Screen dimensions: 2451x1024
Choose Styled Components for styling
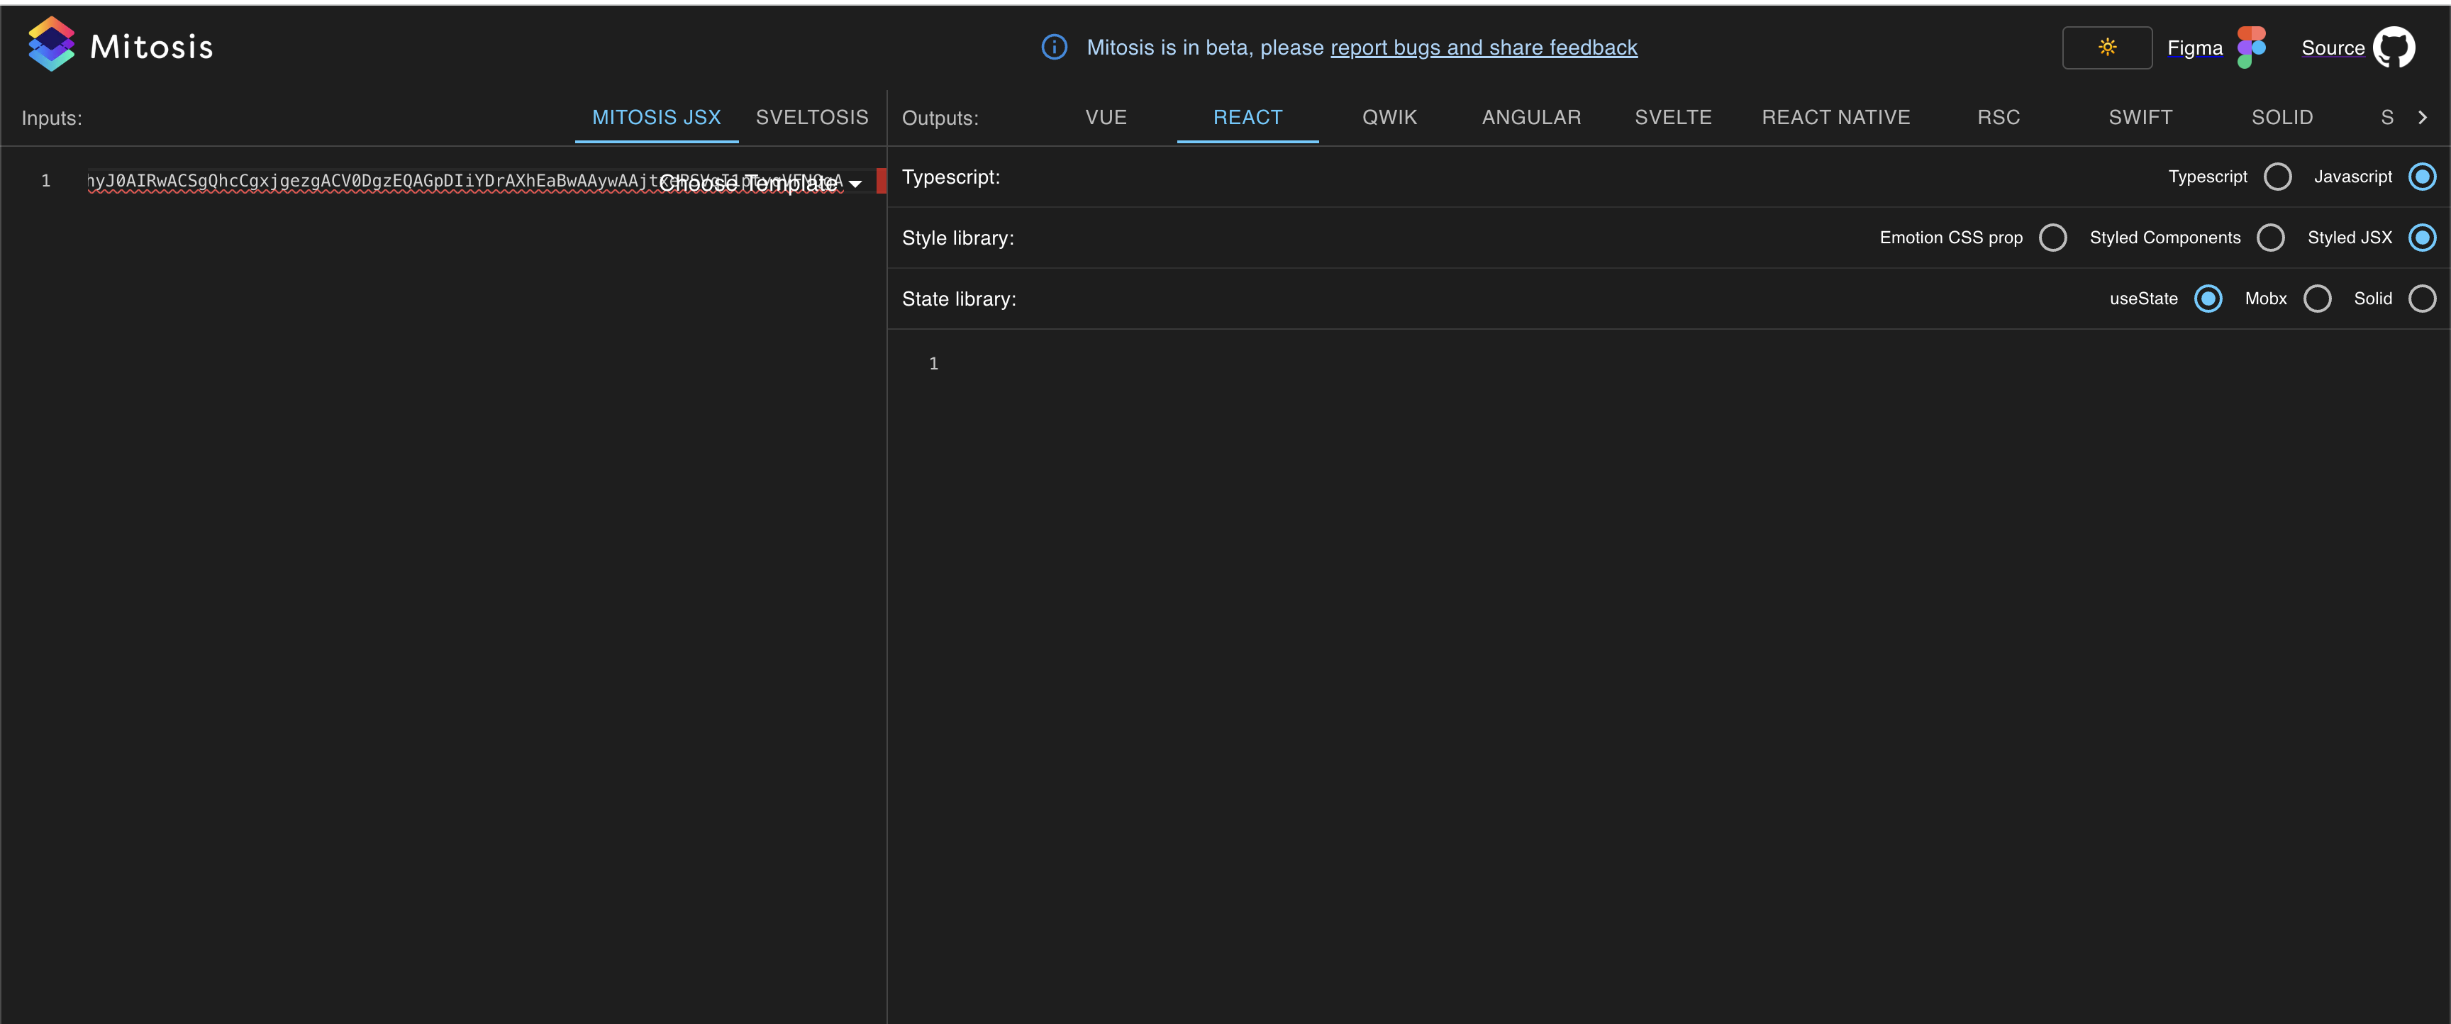[x=2271, y=237]
